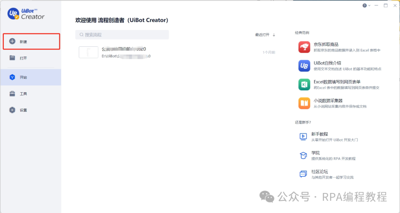Toggle sort direction arrow next to 最近打开
The height and width of the screenshot is (213, 400).
tap(274, 35)
